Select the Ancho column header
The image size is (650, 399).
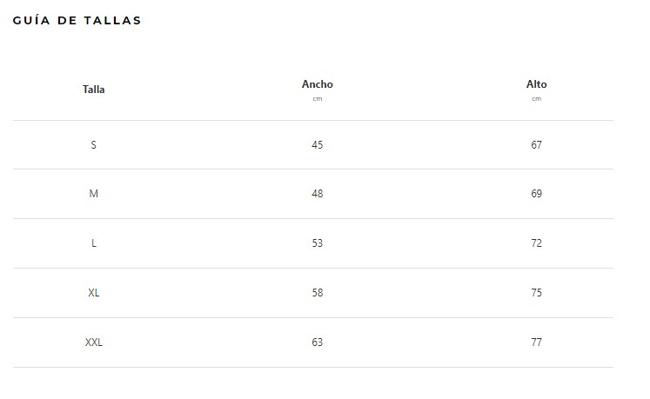coord(317,84)
